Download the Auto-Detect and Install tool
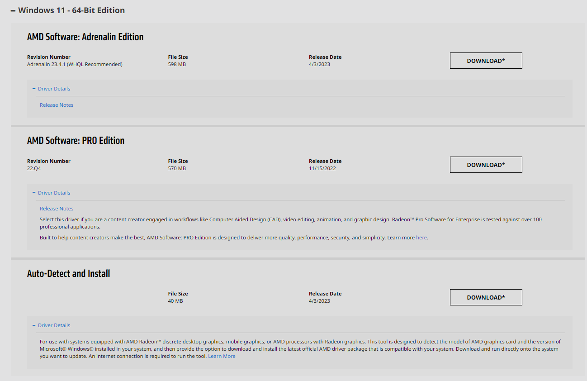 click(486, 297)
